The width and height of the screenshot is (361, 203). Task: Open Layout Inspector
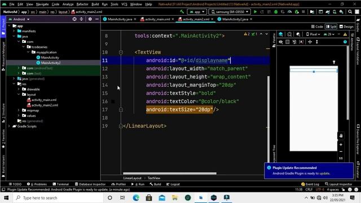338,184
